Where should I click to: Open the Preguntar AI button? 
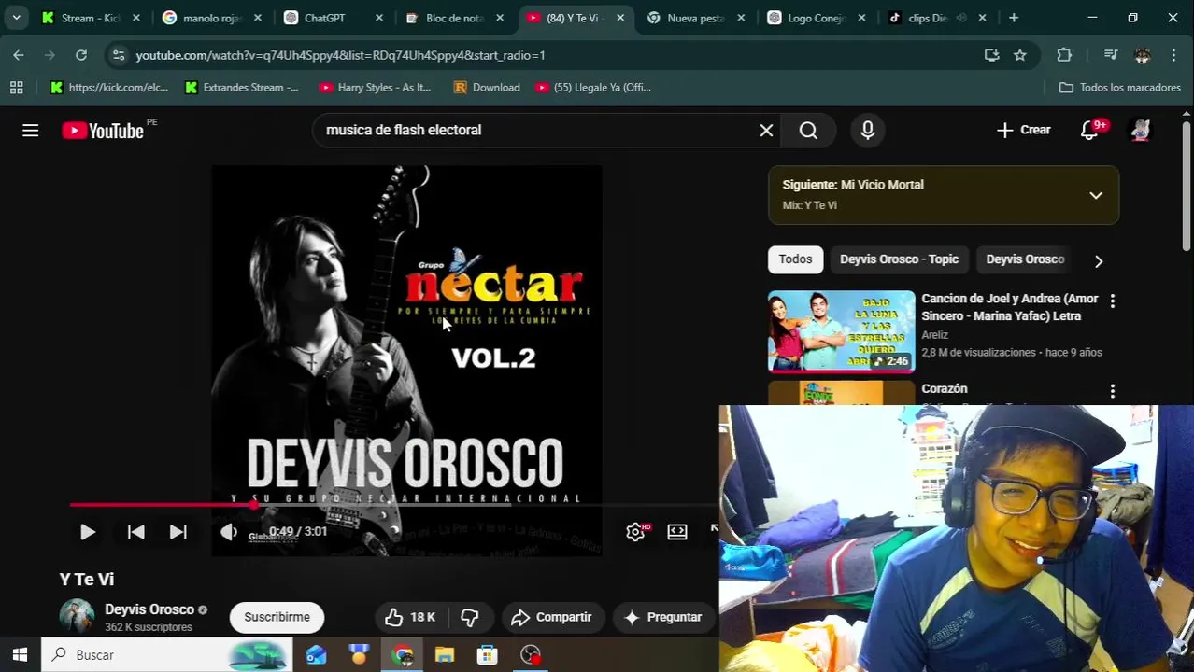(662, 617)
